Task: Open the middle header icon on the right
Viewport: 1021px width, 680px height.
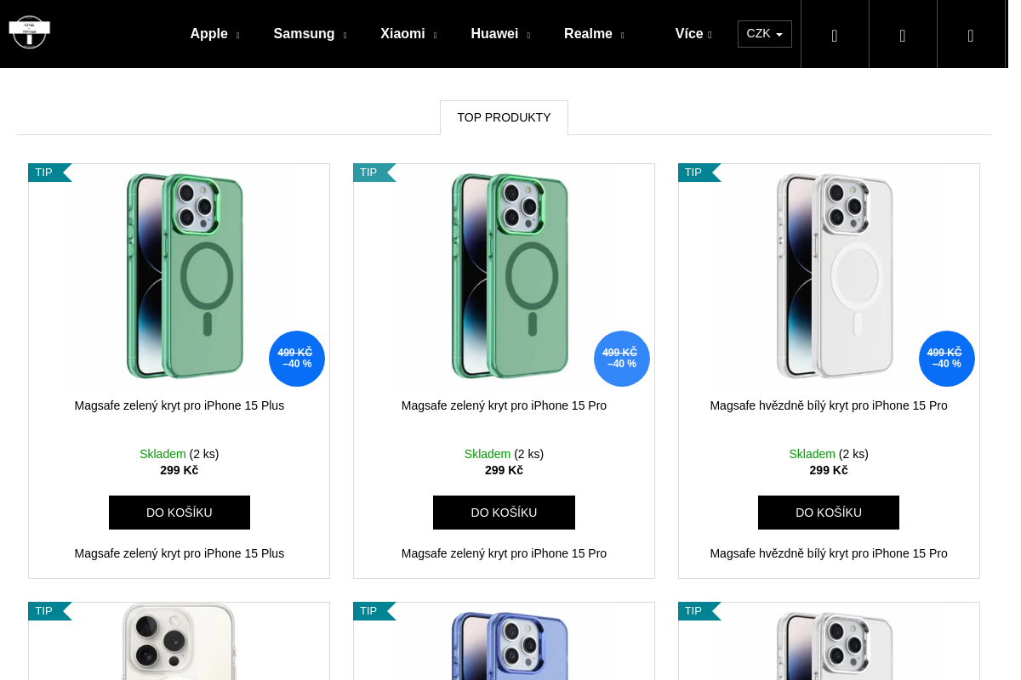Action: click(x=903, y=34)
